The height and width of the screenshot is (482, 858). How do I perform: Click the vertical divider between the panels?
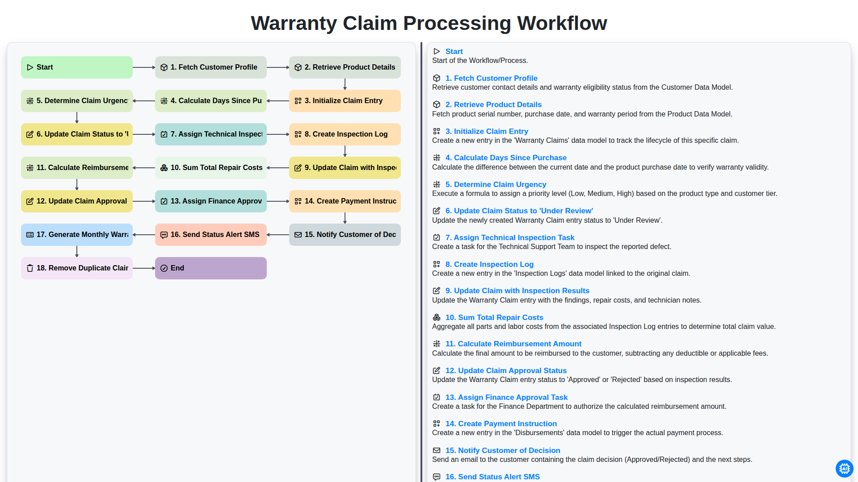click(421, 262)
